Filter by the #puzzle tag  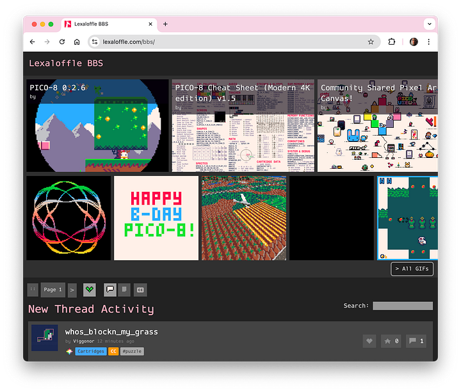pos(132,351)
